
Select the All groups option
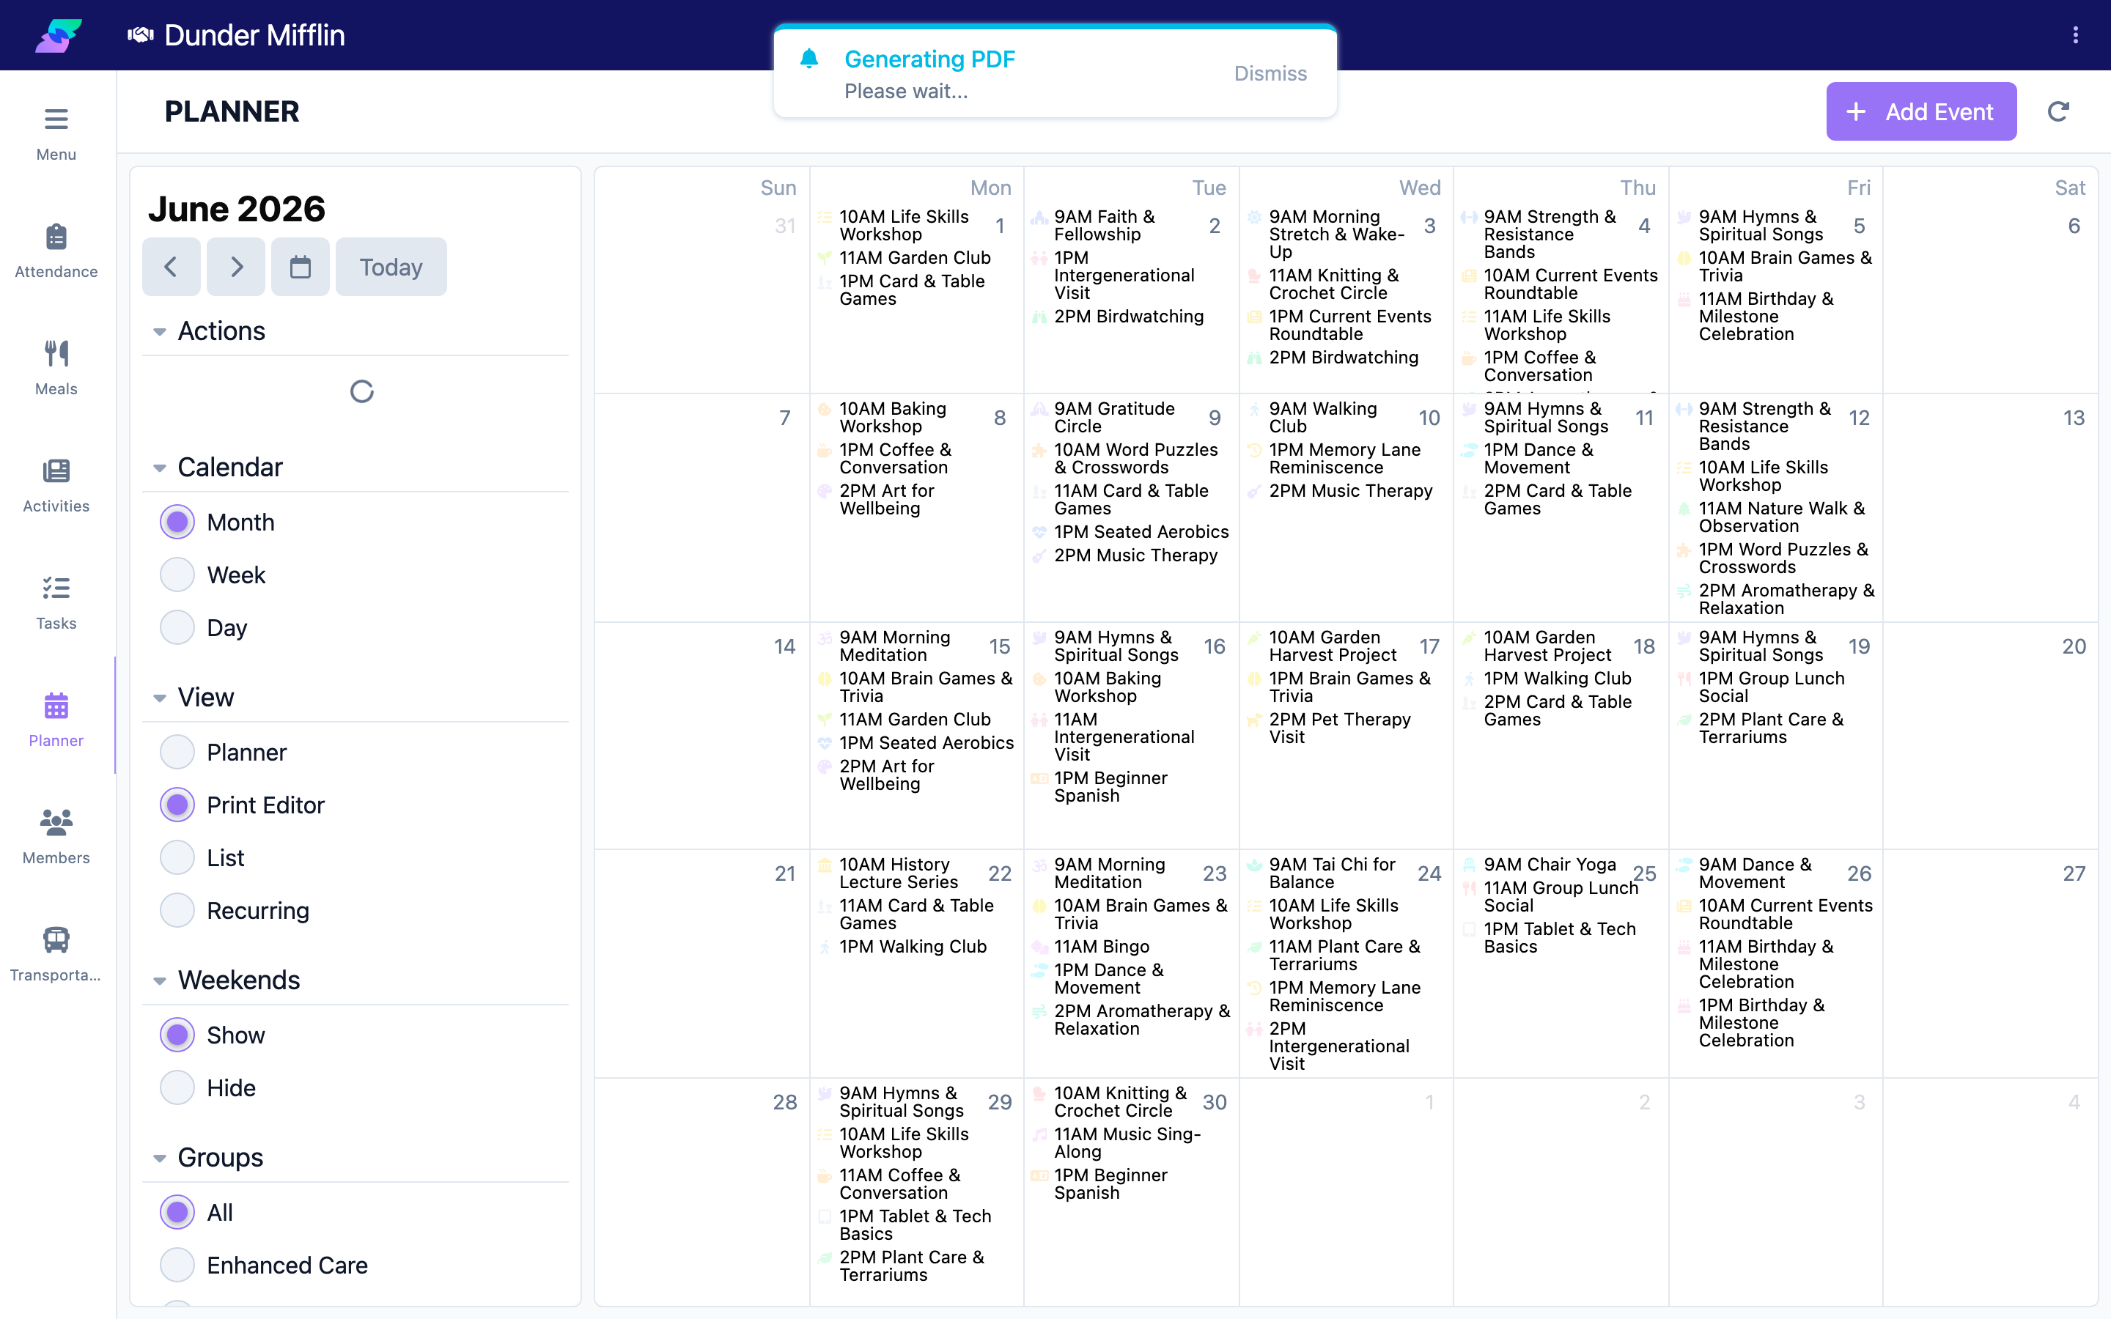tap(177, 1213)
